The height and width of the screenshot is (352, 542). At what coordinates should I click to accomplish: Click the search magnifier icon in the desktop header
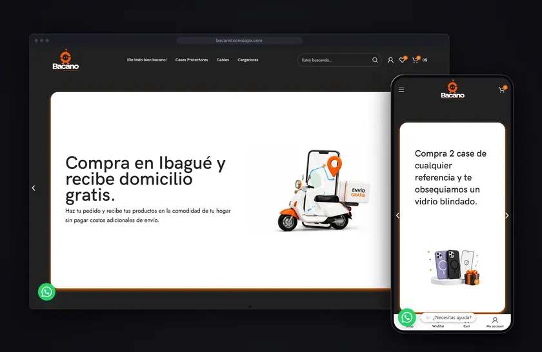[x=375, y=60]
